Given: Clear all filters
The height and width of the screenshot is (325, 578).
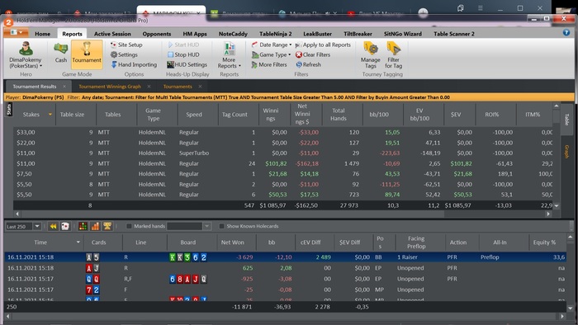Looking at the screenshot, I should coord(313,54).
